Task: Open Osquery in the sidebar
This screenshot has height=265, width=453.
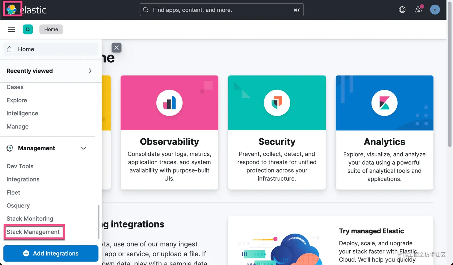Action: 18,206
